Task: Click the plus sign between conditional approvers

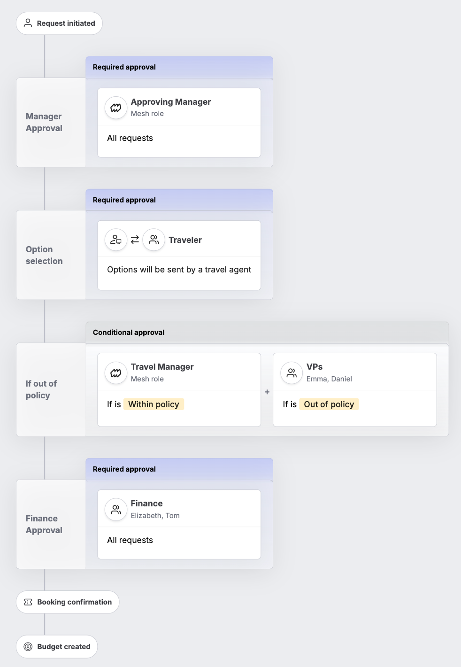Action: [267, 392]
